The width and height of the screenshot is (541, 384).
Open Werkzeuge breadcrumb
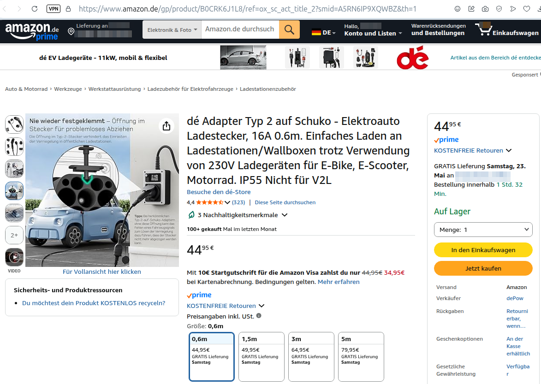pyautogui.click(x=68, y=89)
